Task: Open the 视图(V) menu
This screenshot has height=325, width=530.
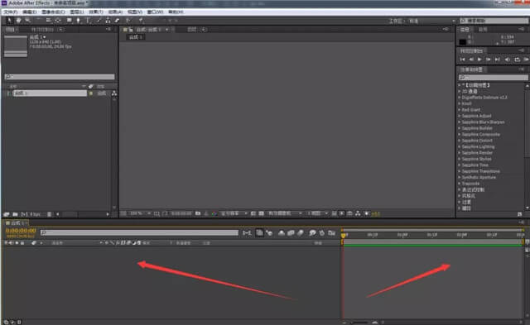Action: [135, 12]
